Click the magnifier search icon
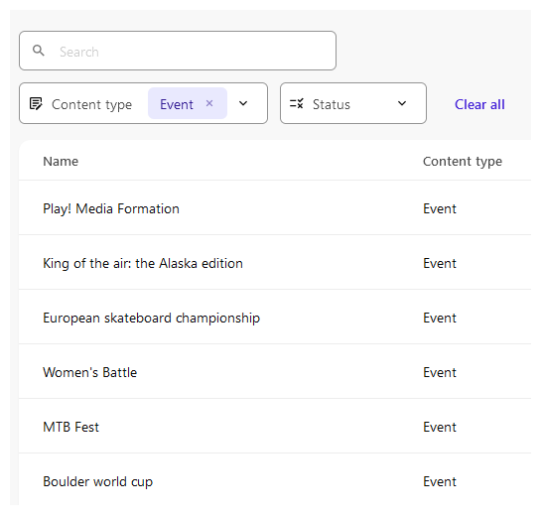Viewport: 541px width, 515px height. (39, 51)
